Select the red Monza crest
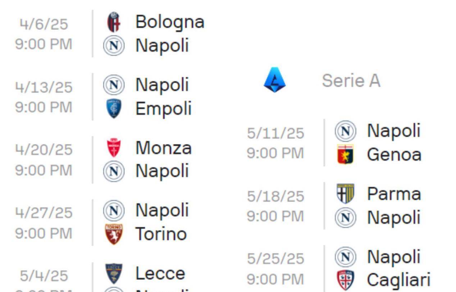Image resolution: width=456 pixels, height=292 pixels. point(114,148)
